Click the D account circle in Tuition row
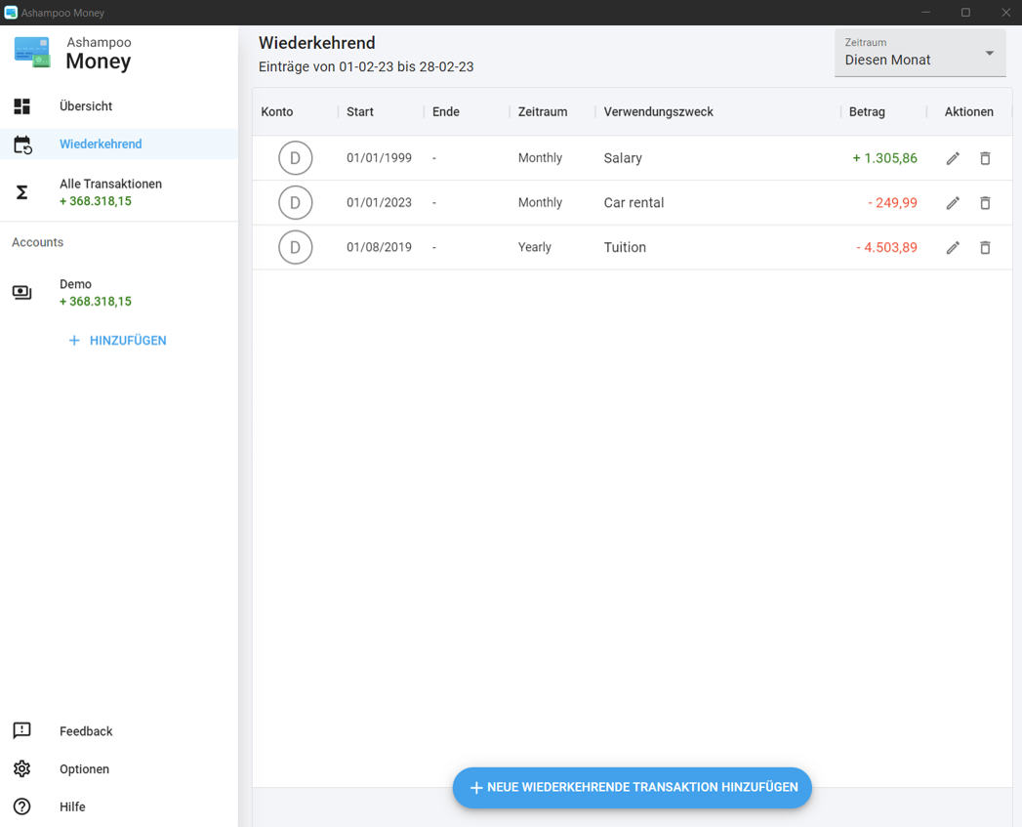This screenshot has width=1022, height=827. (x=295, y=247)
